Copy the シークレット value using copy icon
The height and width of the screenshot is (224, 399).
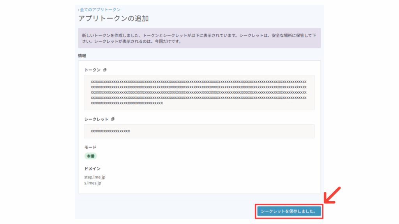[x=113, y=119]
